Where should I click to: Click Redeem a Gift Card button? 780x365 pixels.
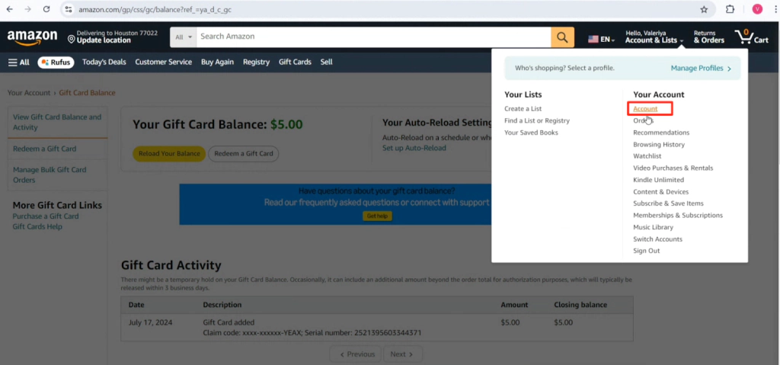243,154
